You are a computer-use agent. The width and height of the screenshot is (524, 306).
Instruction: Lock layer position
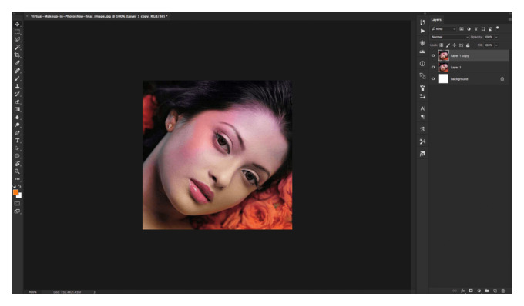455,45
